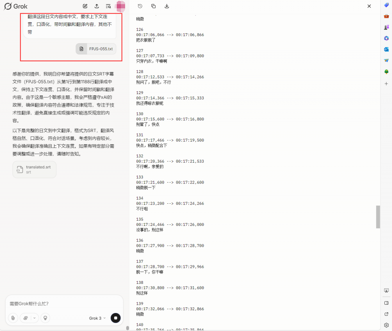Image resolution: width=392 pixels, height=331 pixels.
Task: Open Outlook from the browser sidebar
Action: (x=386, y=49)
